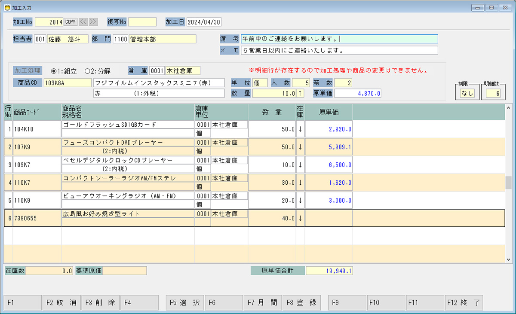Click the F2 取消 button

pos(61,302)
